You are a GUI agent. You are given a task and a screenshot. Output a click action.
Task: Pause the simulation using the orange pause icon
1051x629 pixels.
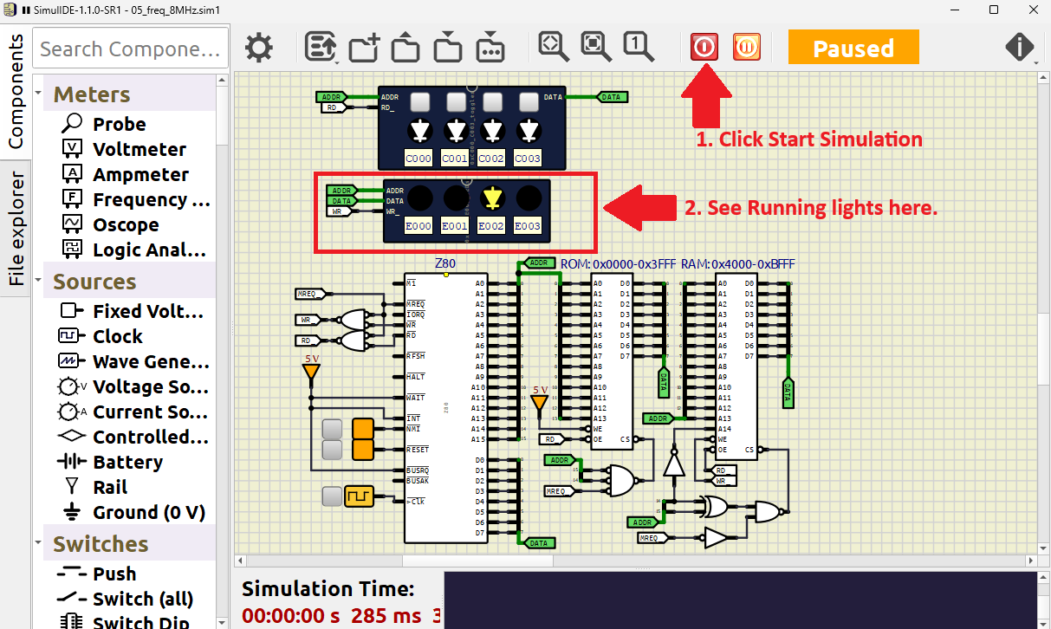746,47
